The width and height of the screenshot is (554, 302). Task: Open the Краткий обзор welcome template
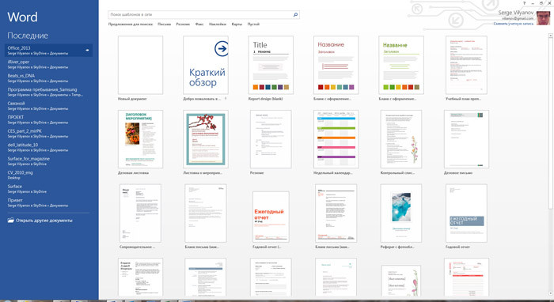pyautogui.click(x=206, y=65)
